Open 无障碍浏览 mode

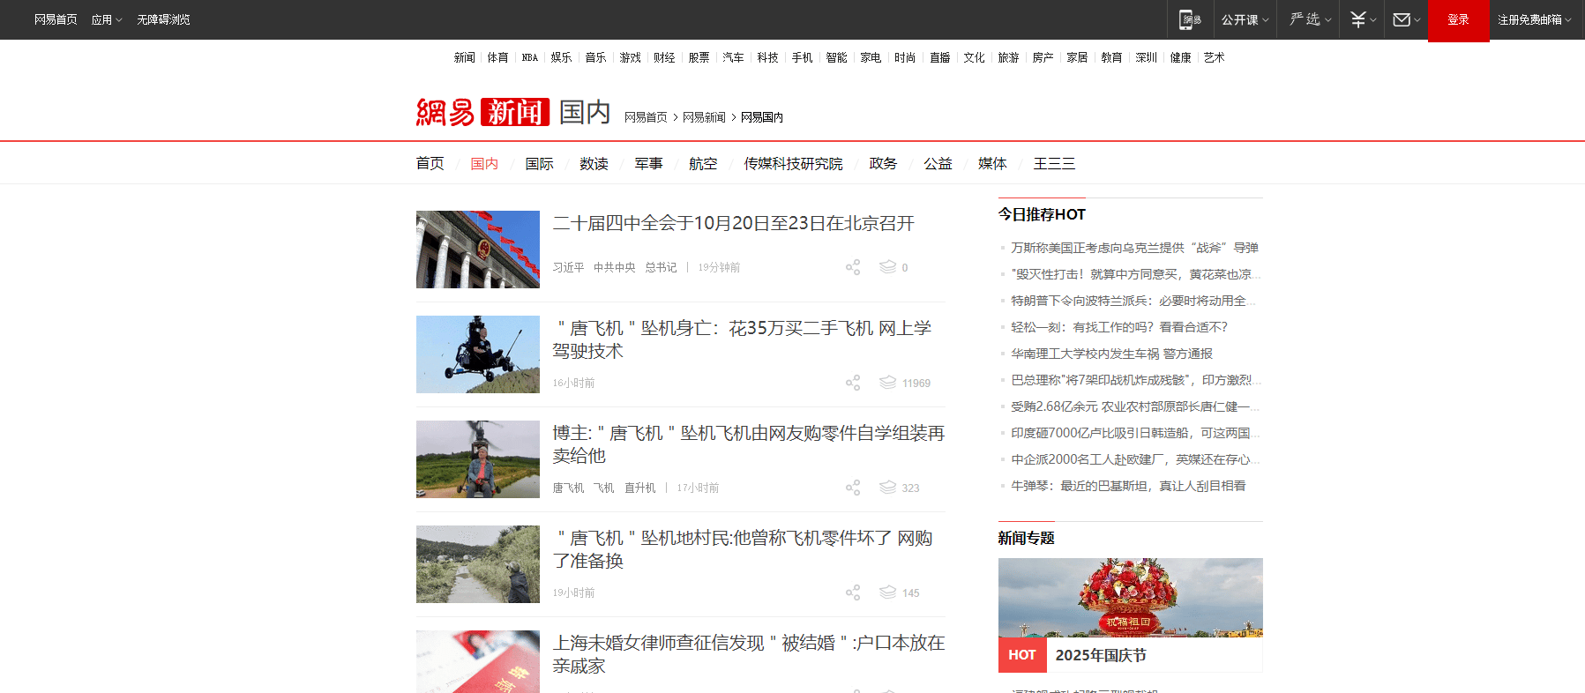click(163, 19)
